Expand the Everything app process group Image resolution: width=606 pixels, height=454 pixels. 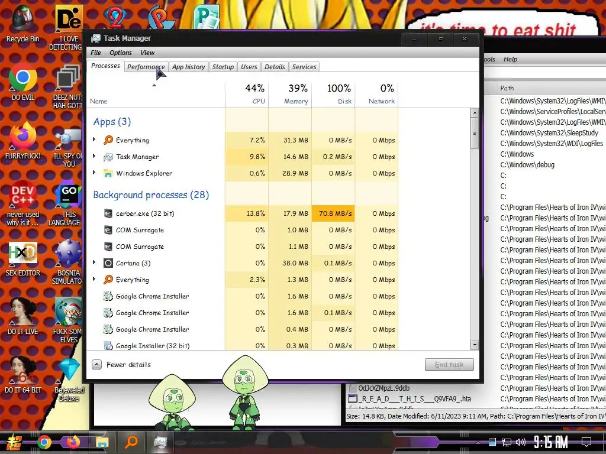pos(94,140)
